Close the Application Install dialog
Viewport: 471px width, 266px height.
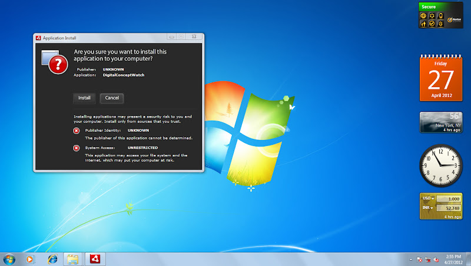[x=194, y=36]
